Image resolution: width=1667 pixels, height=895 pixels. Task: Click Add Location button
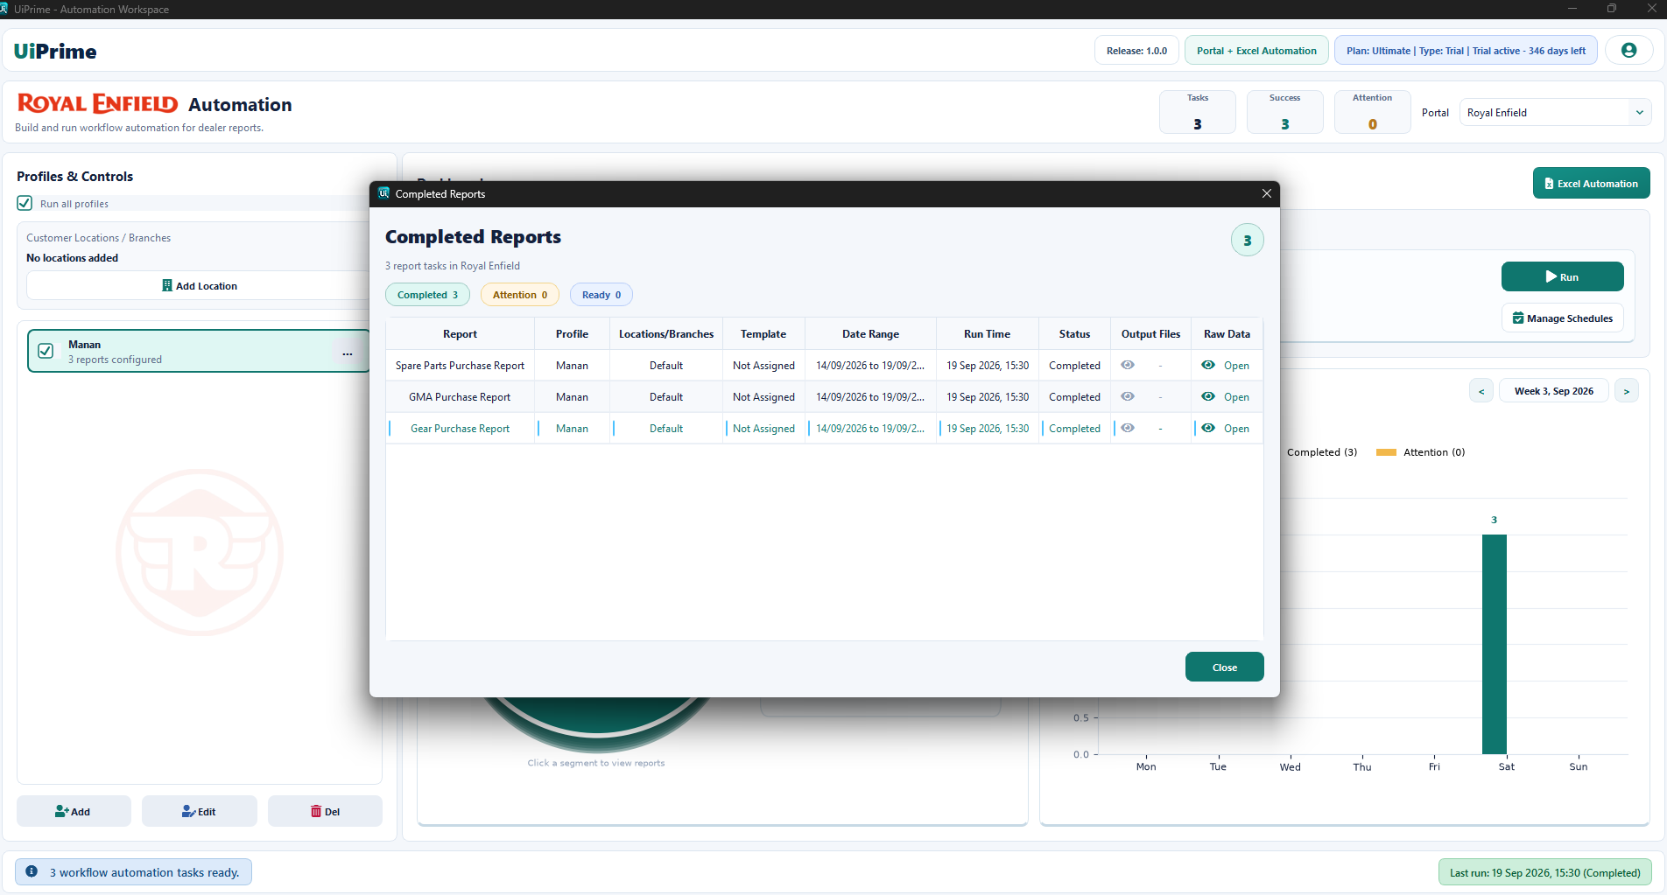point(200,286)
